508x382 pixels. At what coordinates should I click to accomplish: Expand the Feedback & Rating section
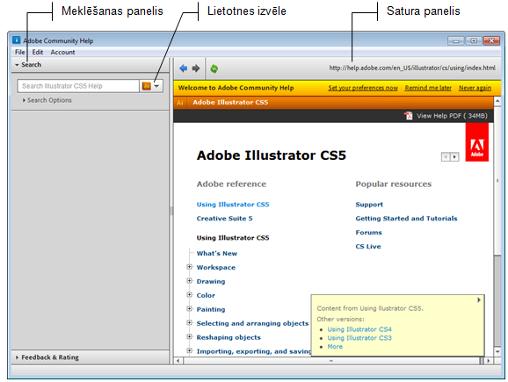coord(47,357)
